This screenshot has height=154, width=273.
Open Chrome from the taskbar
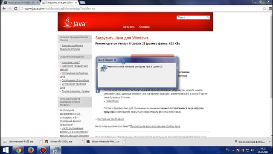(18, 150)
